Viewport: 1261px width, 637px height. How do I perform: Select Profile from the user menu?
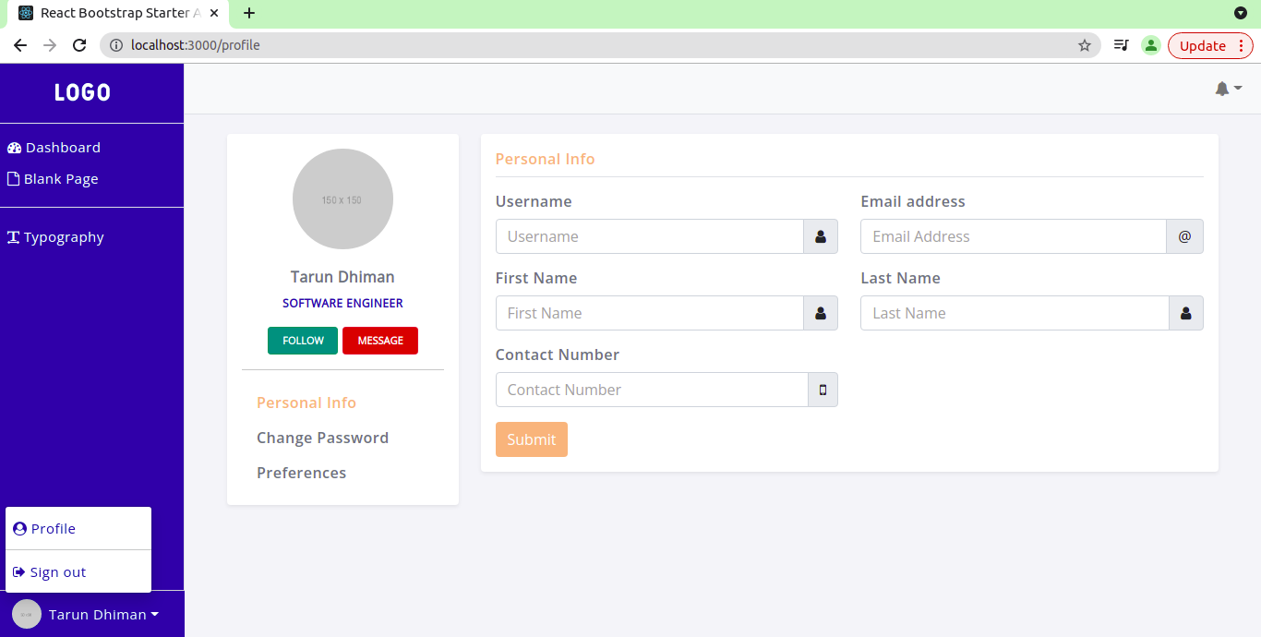[53, 529]
